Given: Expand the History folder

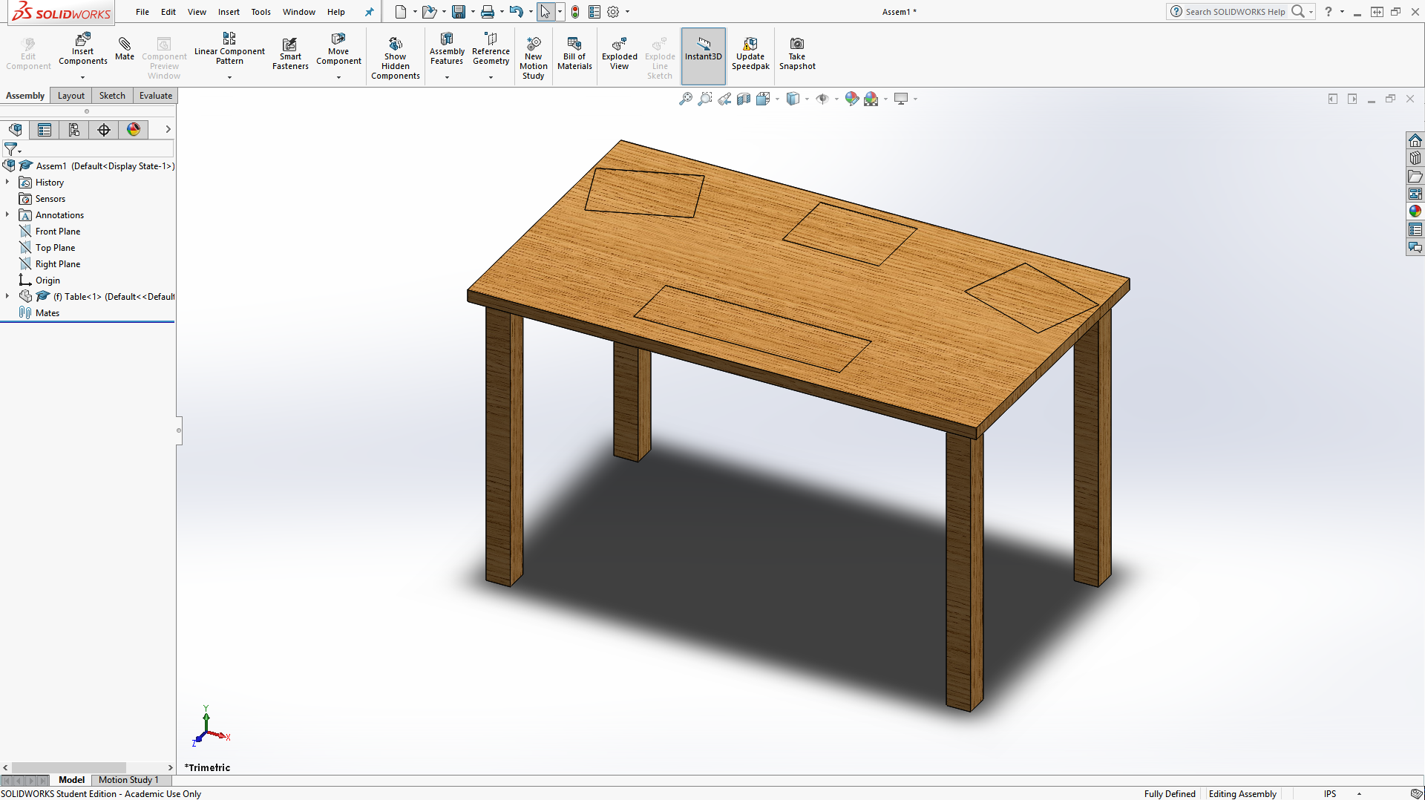Looking at the screenshot, I should pyautogui.click(x=7, y=182).
